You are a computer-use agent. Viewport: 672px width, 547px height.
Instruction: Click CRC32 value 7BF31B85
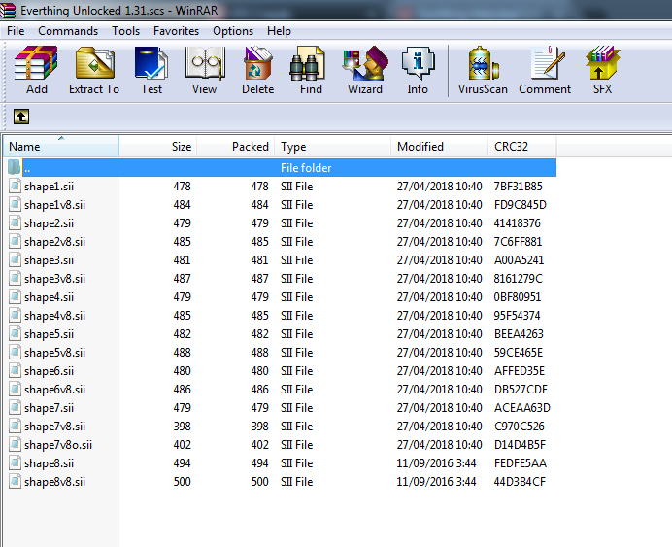[519, 186]
